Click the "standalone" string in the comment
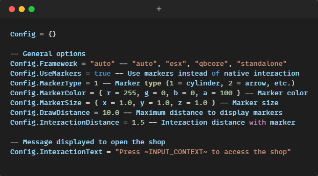 coord(261,63)
